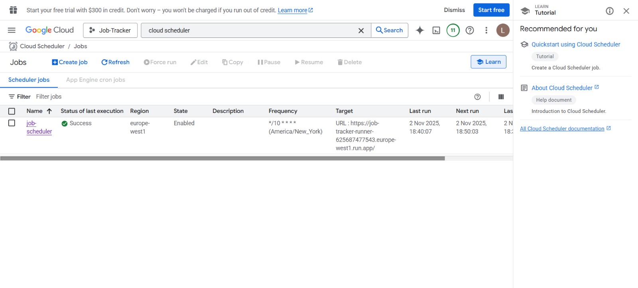
Task: Click the Last run column header
Action: 420,111
